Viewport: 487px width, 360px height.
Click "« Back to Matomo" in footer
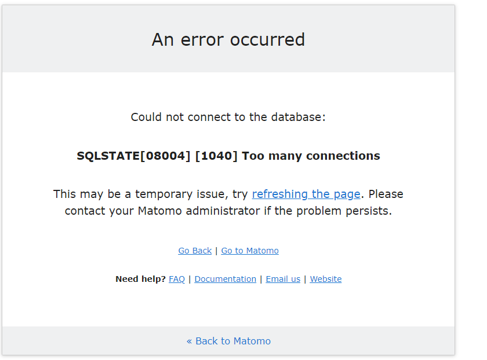click(x=228, y=341)
